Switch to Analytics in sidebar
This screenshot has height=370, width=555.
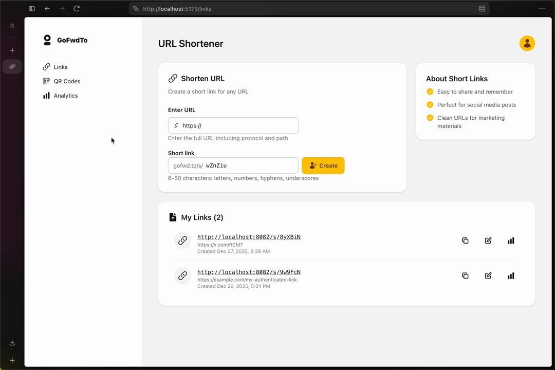65,96
